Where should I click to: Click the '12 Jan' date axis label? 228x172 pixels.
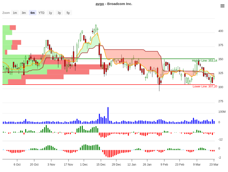pos(132,165)
